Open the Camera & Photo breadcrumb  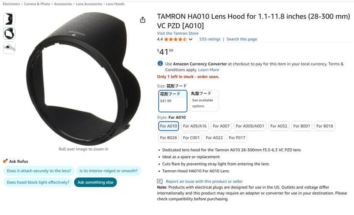(37, 4)
